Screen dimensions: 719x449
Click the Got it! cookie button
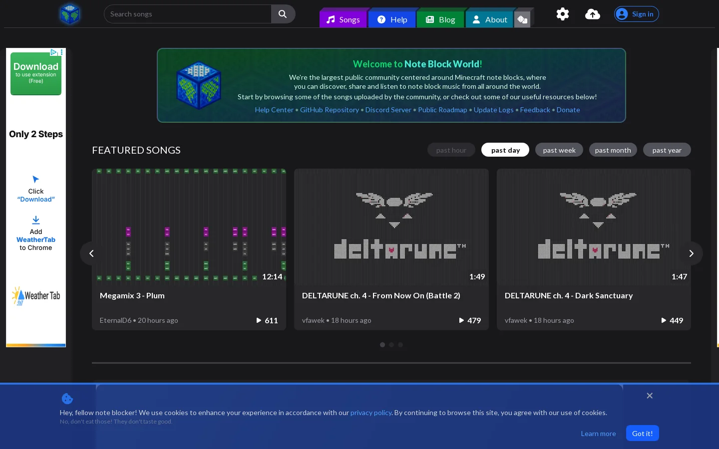pyautogui.click(x=643, y=433)
